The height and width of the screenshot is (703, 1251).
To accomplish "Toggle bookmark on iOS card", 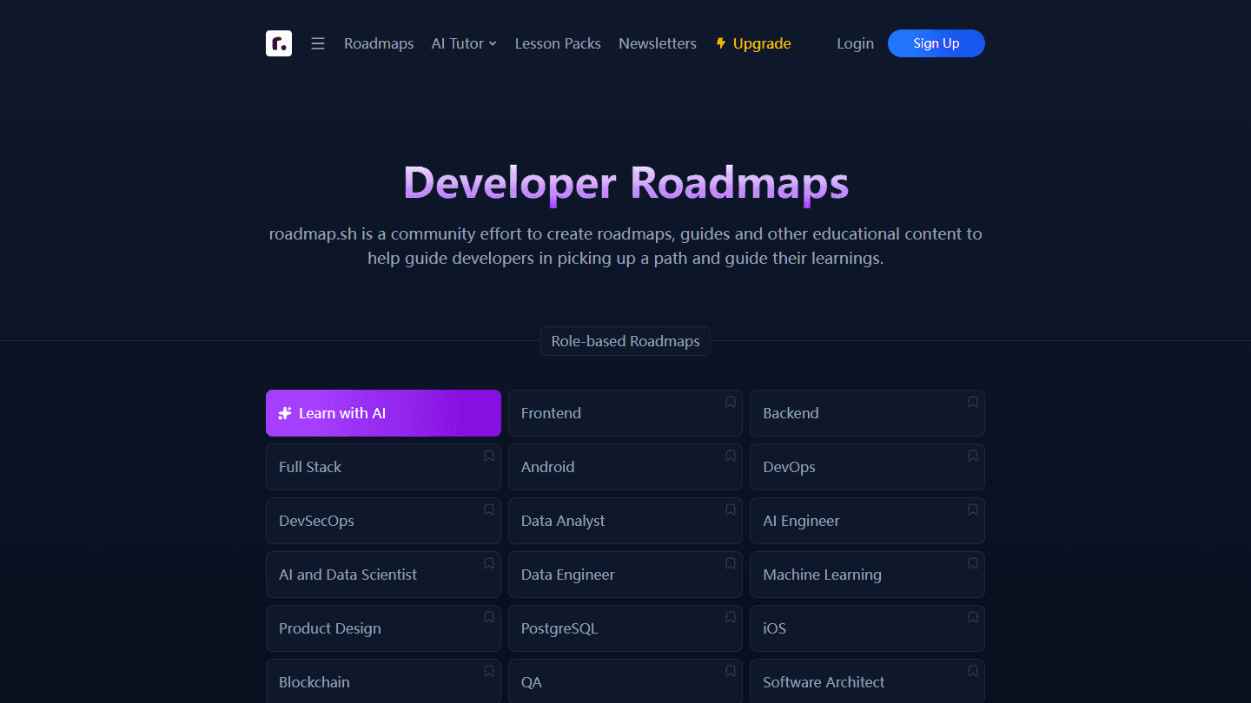I will click(x=973, y=617).
